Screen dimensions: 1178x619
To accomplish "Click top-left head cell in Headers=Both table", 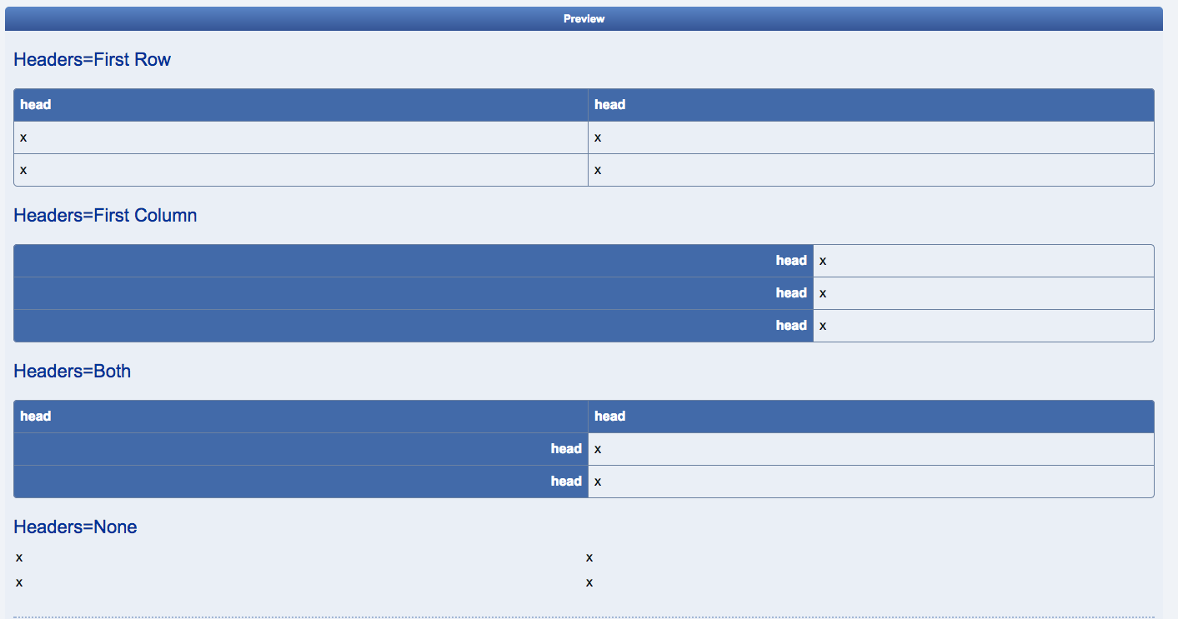I will coord(301,417).
